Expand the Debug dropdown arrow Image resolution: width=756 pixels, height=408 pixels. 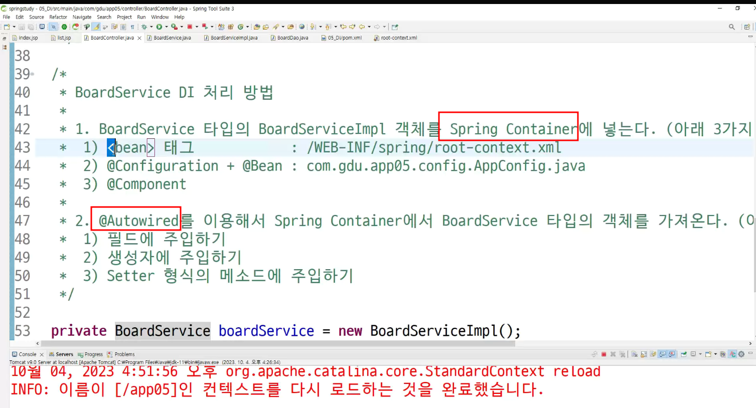click(x=152, y=27)
